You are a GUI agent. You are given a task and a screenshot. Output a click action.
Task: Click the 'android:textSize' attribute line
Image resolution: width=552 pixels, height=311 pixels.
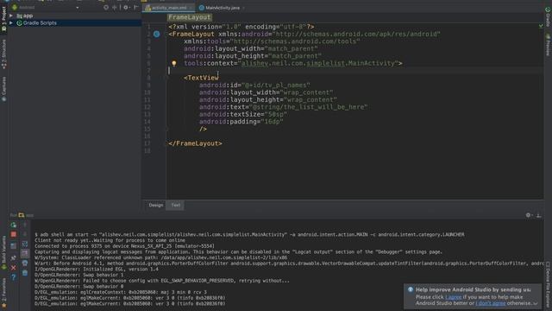243,114
